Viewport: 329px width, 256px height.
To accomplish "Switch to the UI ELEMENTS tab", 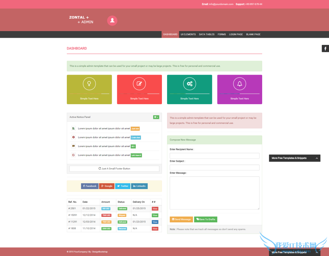I will coord(188,34).
